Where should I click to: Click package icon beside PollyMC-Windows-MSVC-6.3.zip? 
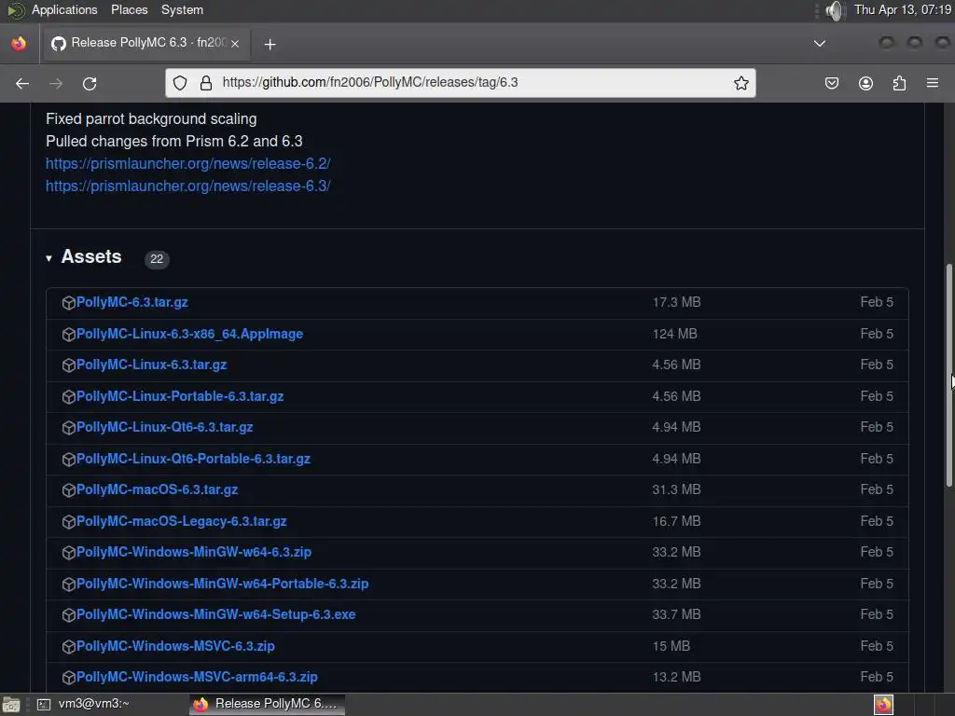point(69,647)
